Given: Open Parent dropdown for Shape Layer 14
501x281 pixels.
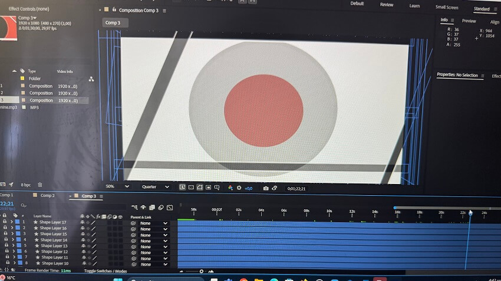Looking at the screenshot, I should tap(154, 241).
